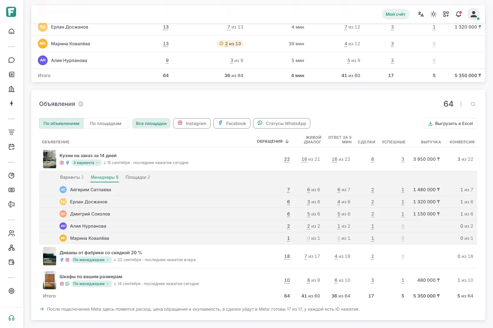Expand По менеджерам for Шкафы ad
This screenshot has height=328, width=493.
click(x=91, y=284)
